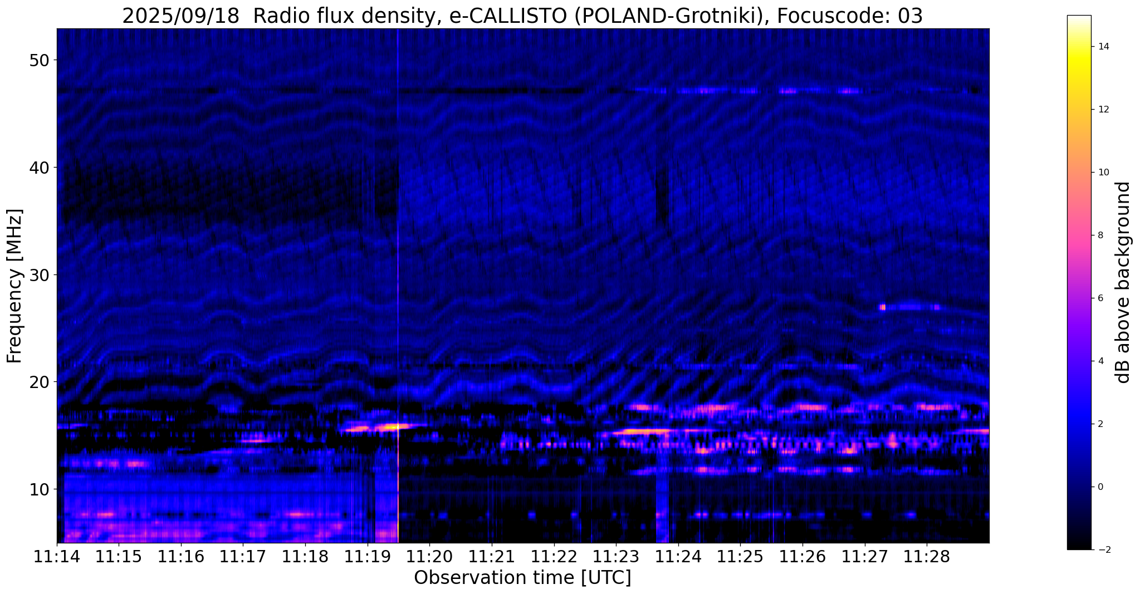Click the 30 MHz frequency tick label
This screenshot has height=594, width=1140.
(x=39, y=274)
